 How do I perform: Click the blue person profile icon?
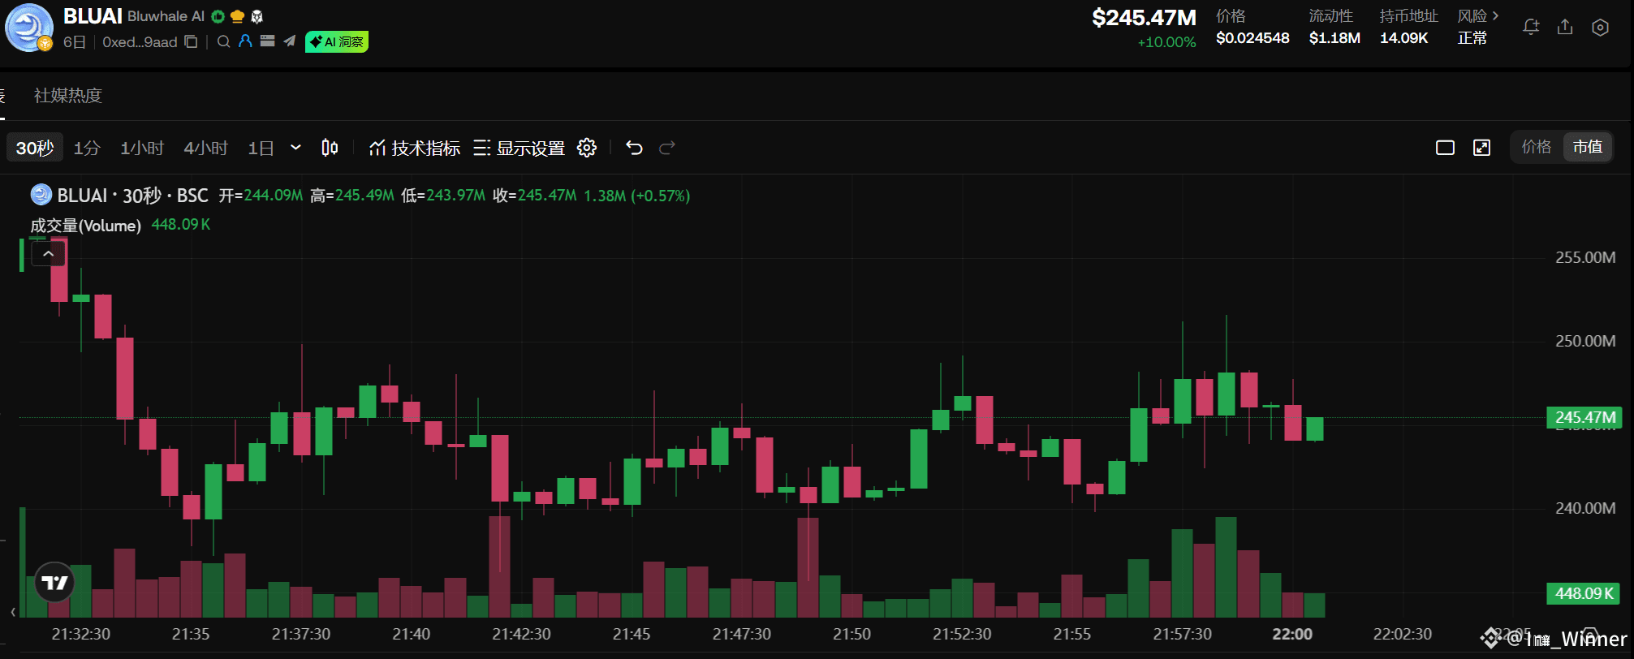(245, 41)
